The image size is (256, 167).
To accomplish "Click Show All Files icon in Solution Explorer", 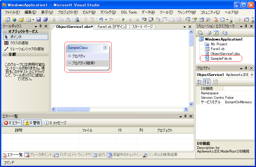I will point(209,33).
